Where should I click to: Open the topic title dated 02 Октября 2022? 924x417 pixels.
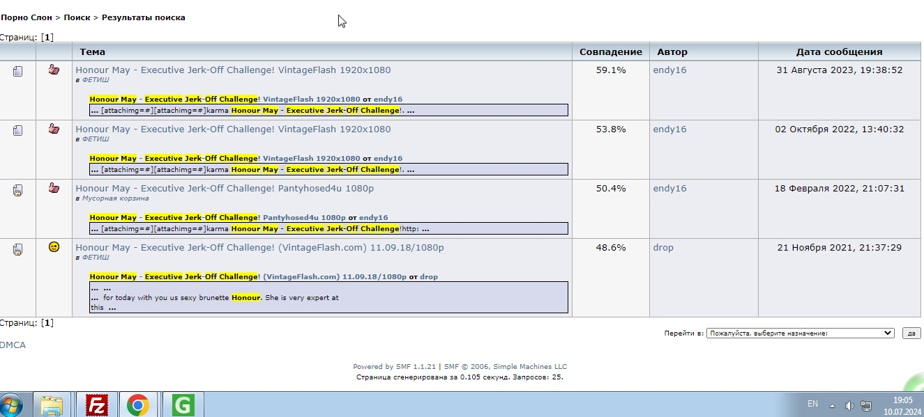pyautogui.click(x=233, y=129)
